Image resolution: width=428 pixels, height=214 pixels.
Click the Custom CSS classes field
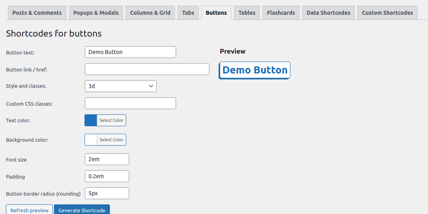130,103
